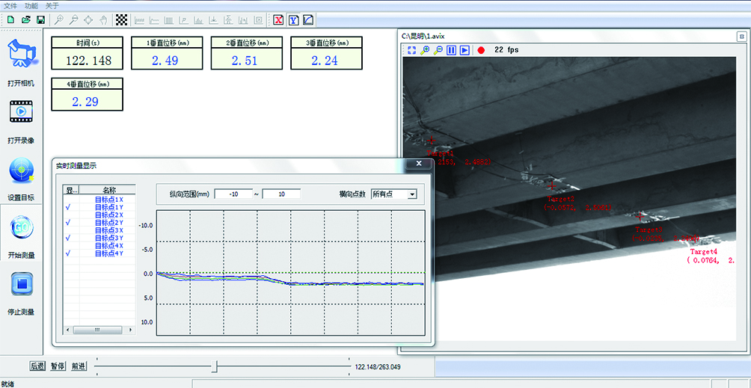Toggle the display checkmark for 目标点3 Y
This screenshot has width=751, height=388.
68,238
